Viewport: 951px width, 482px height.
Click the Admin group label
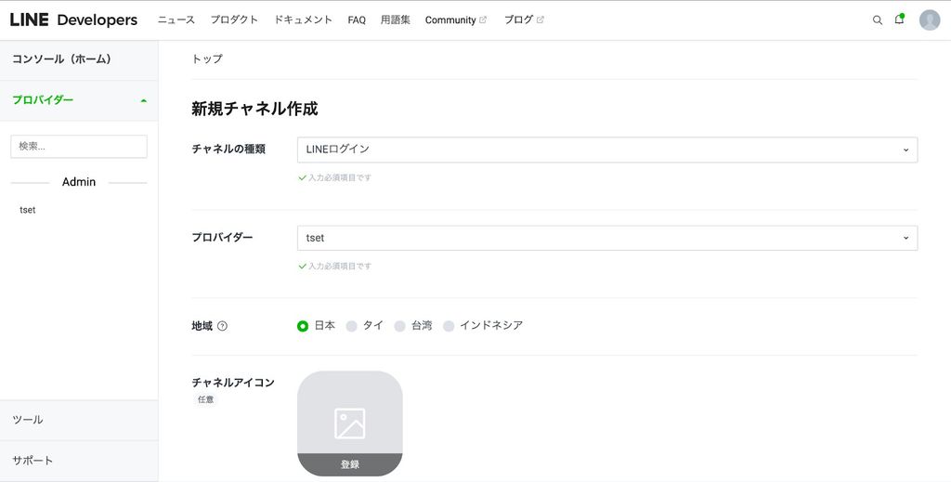point(79,182)
